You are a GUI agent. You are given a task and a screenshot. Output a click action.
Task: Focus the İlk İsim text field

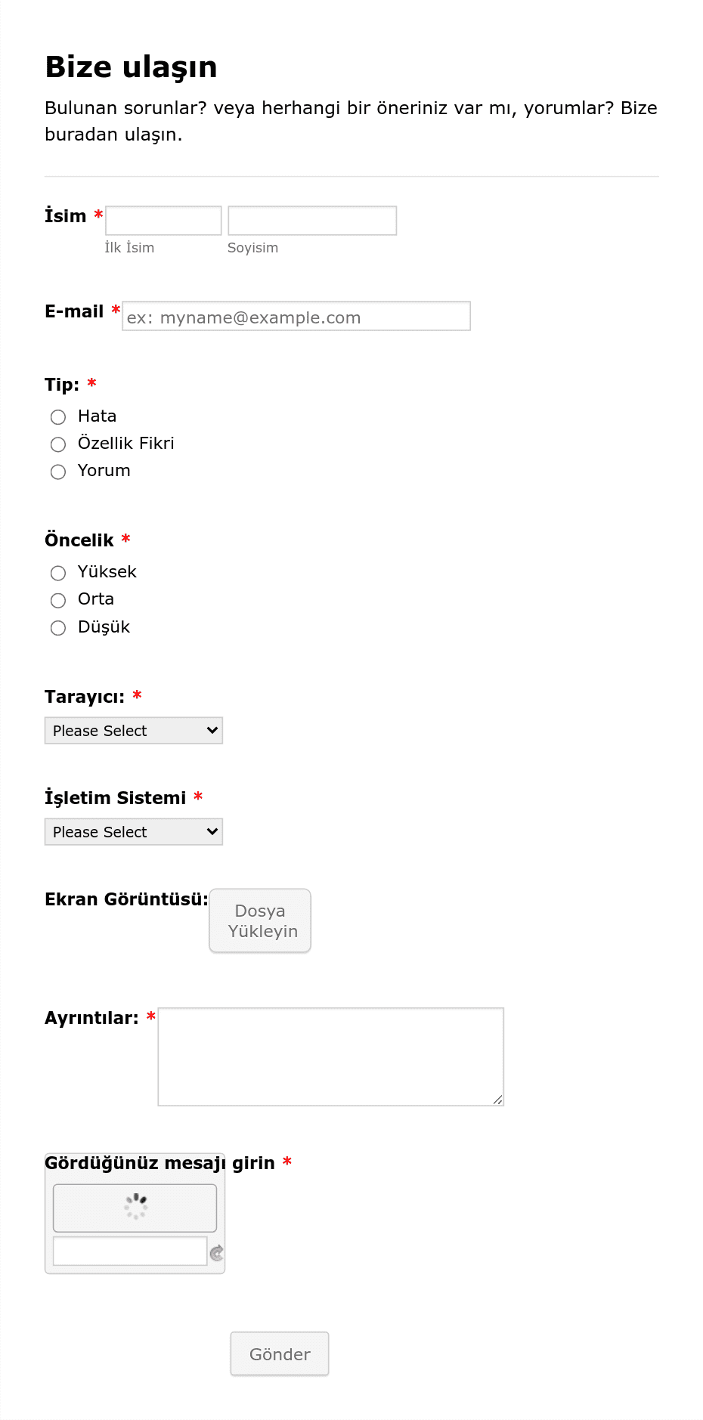[x=163, y=221]
